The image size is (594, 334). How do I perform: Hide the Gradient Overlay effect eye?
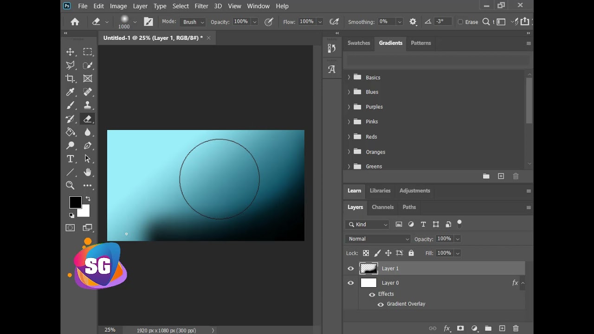381,304
